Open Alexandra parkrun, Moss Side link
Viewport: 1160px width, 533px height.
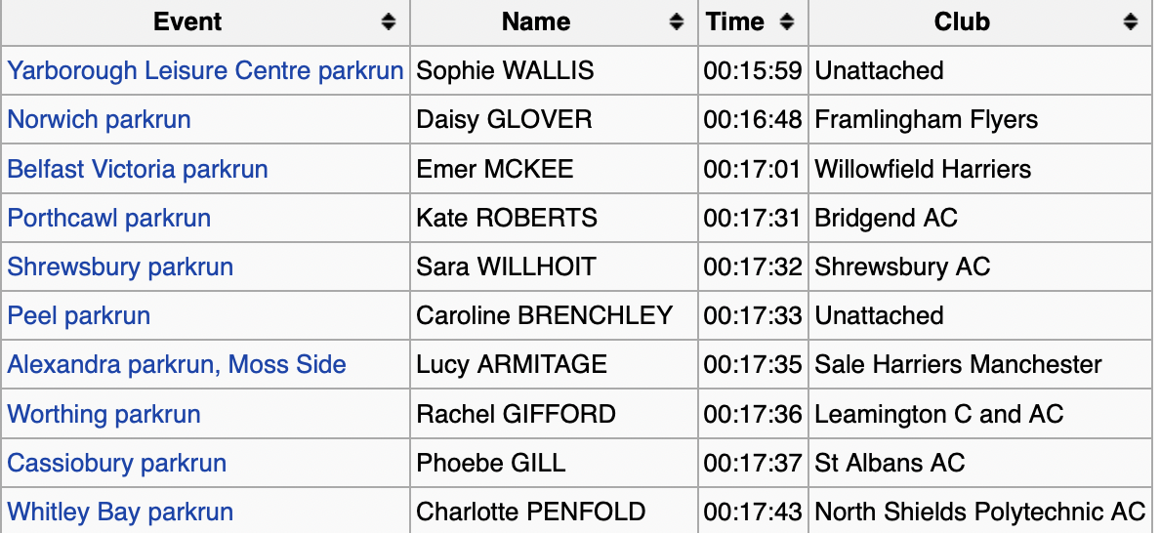[177, 365]
